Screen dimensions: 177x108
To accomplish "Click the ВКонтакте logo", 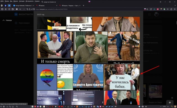I will [24, 14].
